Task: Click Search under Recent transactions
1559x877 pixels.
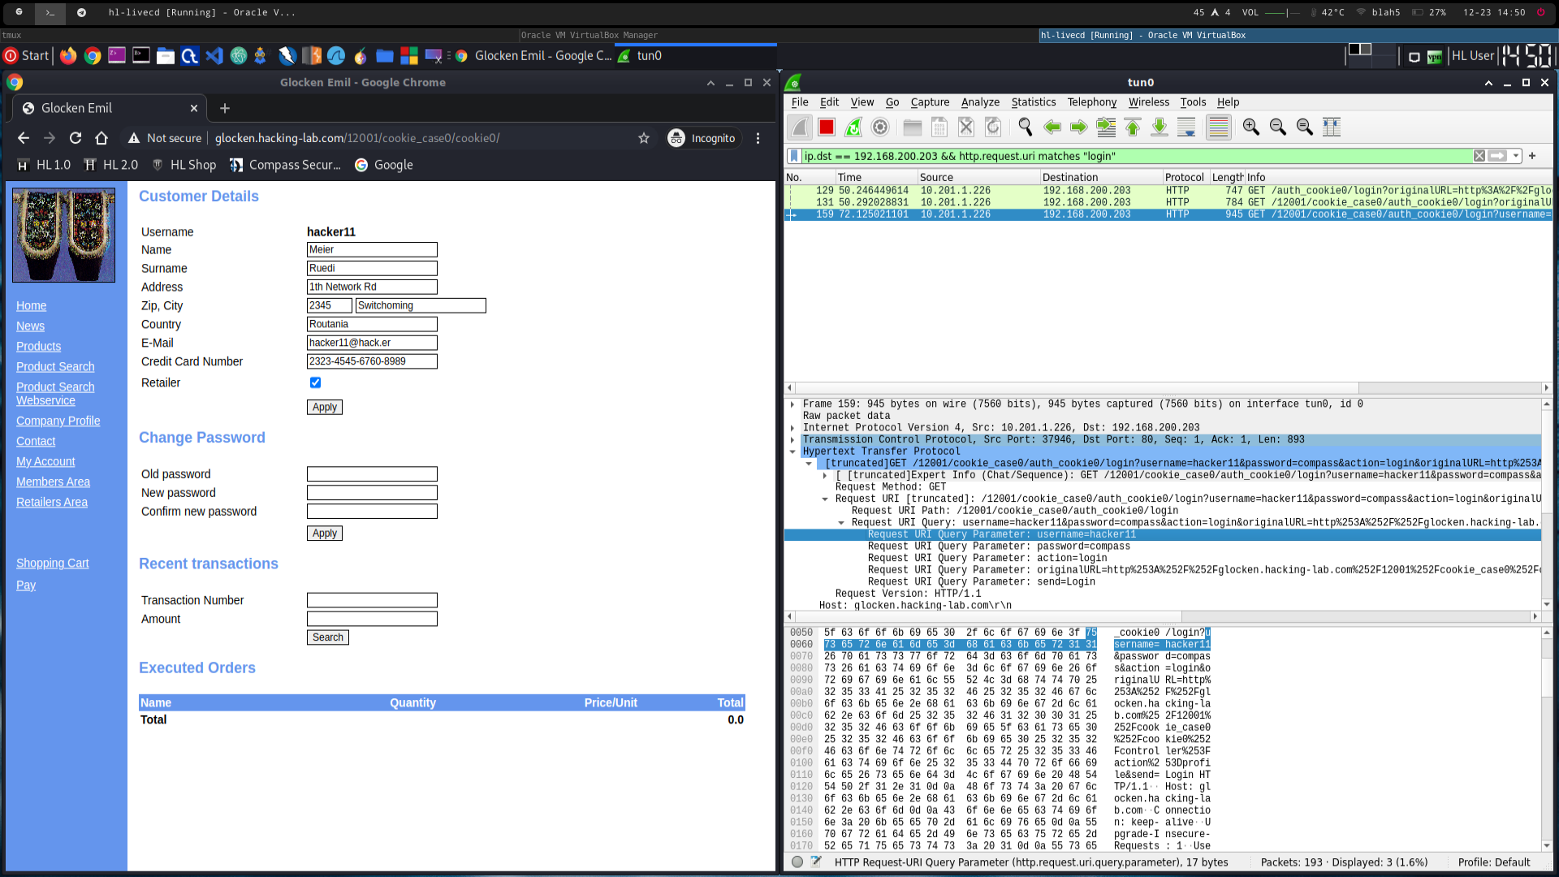Action: (x=328, y=637)
